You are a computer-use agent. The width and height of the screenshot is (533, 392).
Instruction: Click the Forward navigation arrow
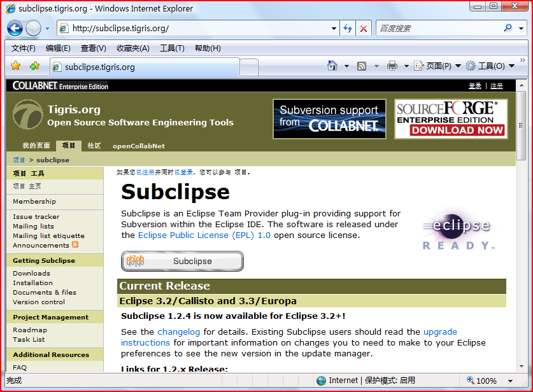[x=33, y=29]
